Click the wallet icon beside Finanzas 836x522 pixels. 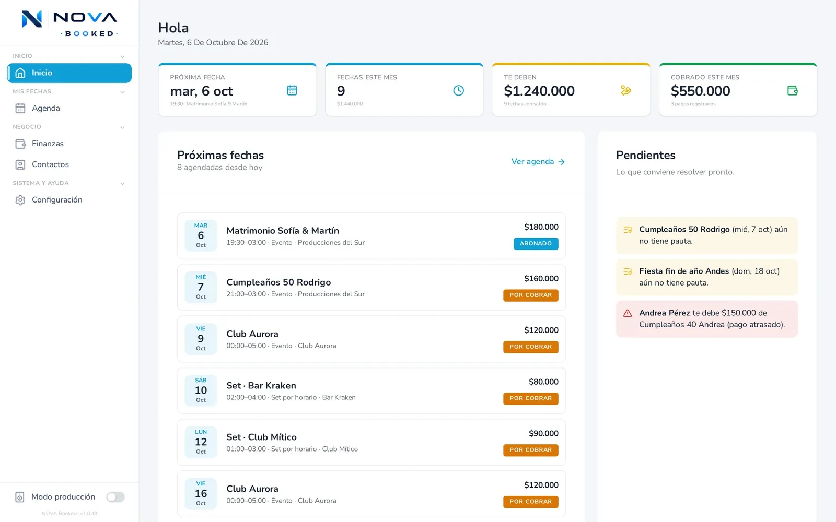(x=20, y=144)
